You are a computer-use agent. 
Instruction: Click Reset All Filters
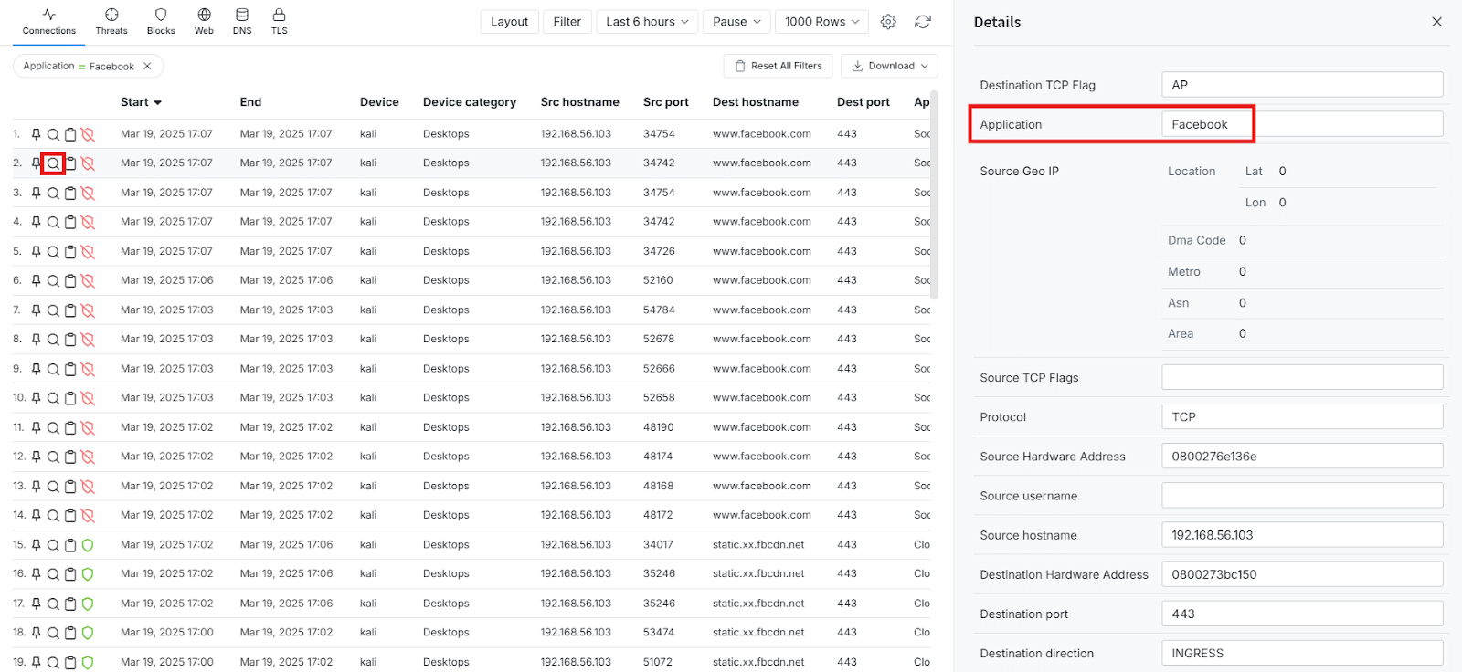(x=779, y=66)
